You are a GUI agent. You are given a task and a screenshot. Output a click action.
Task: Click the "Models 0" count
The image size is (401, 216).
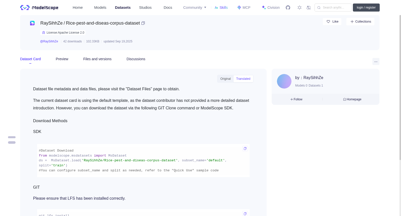[x=301, y=86]
